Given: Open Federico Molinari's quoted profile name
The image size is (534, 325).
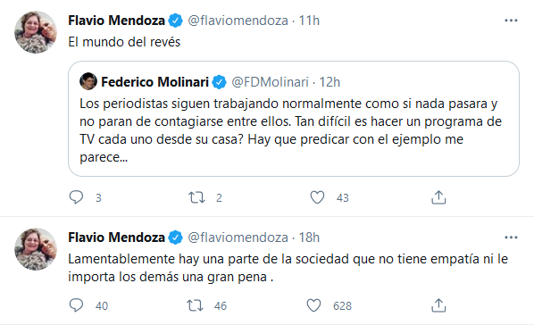Looking at the screenshot, I should coord(155,82).
